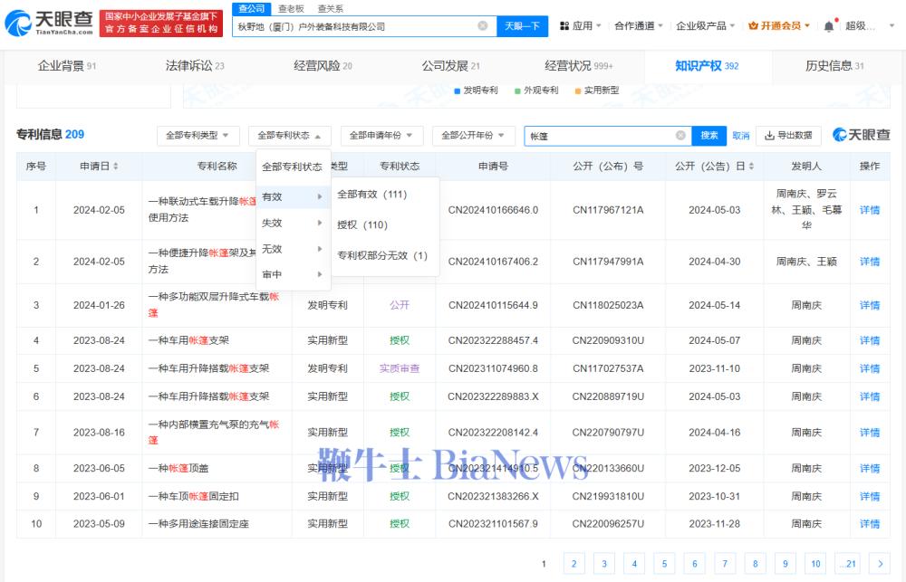Go to page 5
Image resolution: width=906 pixels, height=582 pixels.
point(664,564)
